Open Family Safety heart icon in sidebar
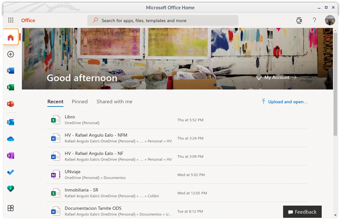 (x=11, y=189)
